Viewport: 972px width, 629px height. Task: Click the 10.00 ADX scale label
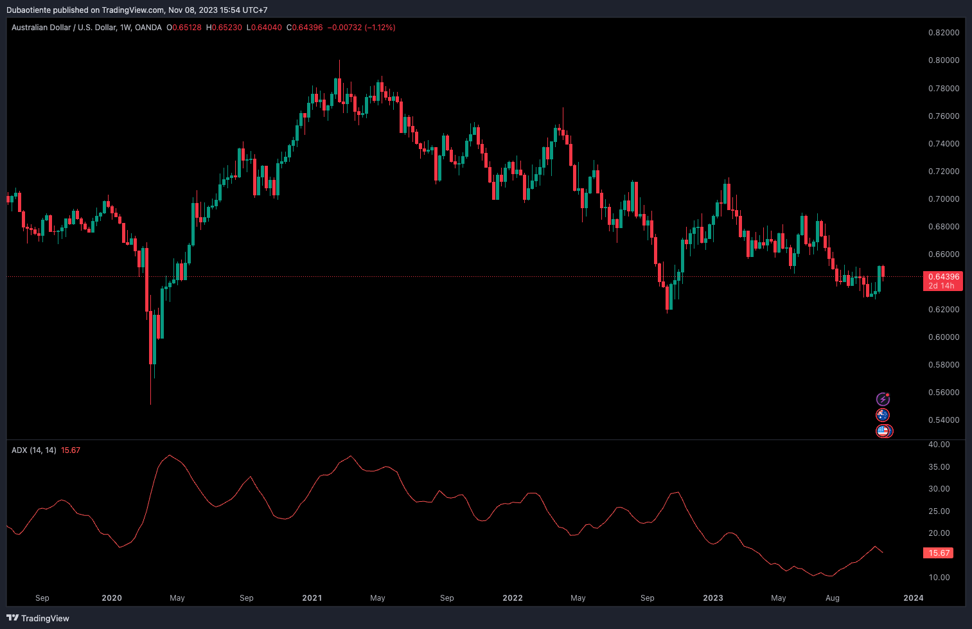[x=939, y=578]
